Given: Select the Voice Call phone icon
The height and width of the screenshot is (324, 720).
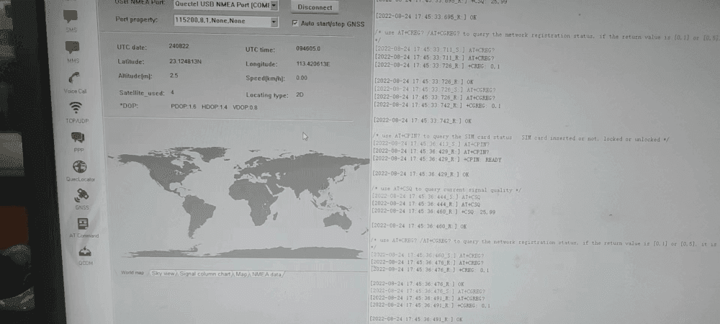Looking at the screenshot, I should pyautogui.click(x=74, y=78).
